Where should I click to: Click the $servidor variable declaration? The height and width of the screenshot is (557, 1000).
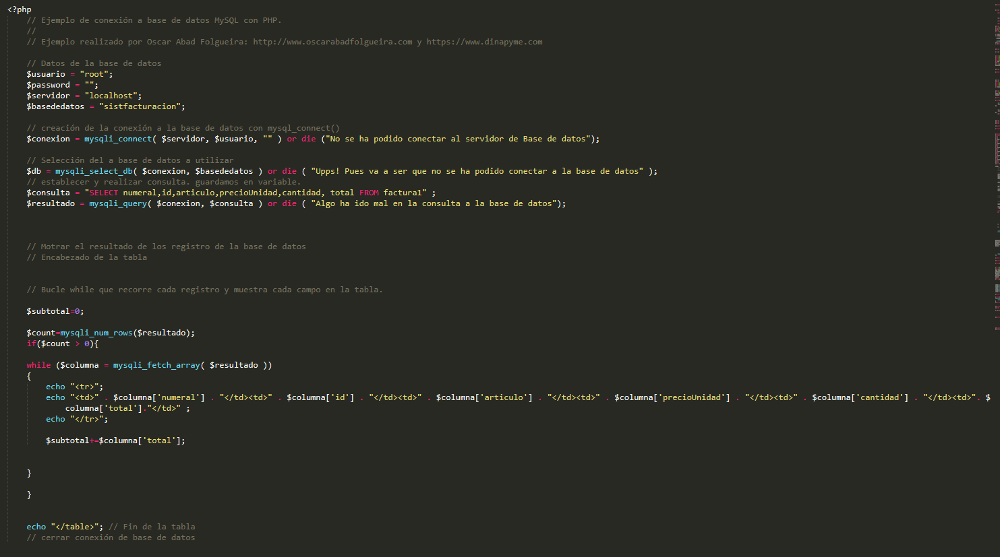tap(84, 96)
